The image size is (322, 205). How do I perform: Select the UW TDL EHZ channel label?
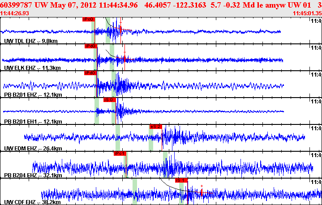[x=31, y=41]
